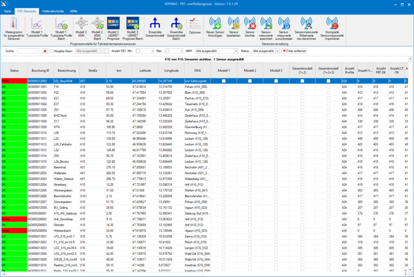Run Modell 2: KNN
Screen dimensions: 414x277
81,27
